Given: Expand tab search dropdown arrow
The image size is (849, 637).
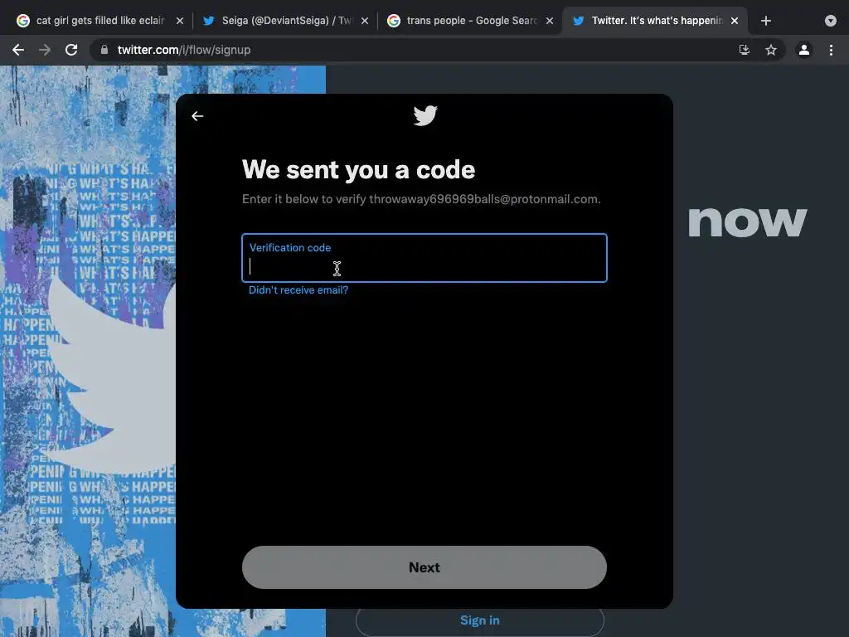Looking at the screenshot, I should pos(831,21).
